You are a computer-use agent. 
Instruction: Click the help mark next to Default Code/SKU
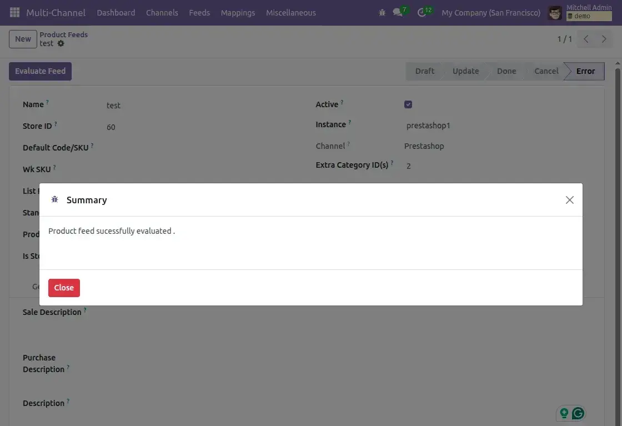point(92,145)
